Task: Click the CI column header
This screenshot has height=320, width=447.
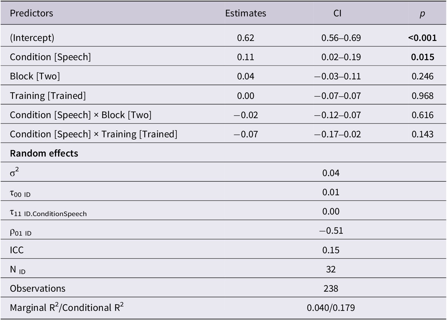Action: point(337,13)
